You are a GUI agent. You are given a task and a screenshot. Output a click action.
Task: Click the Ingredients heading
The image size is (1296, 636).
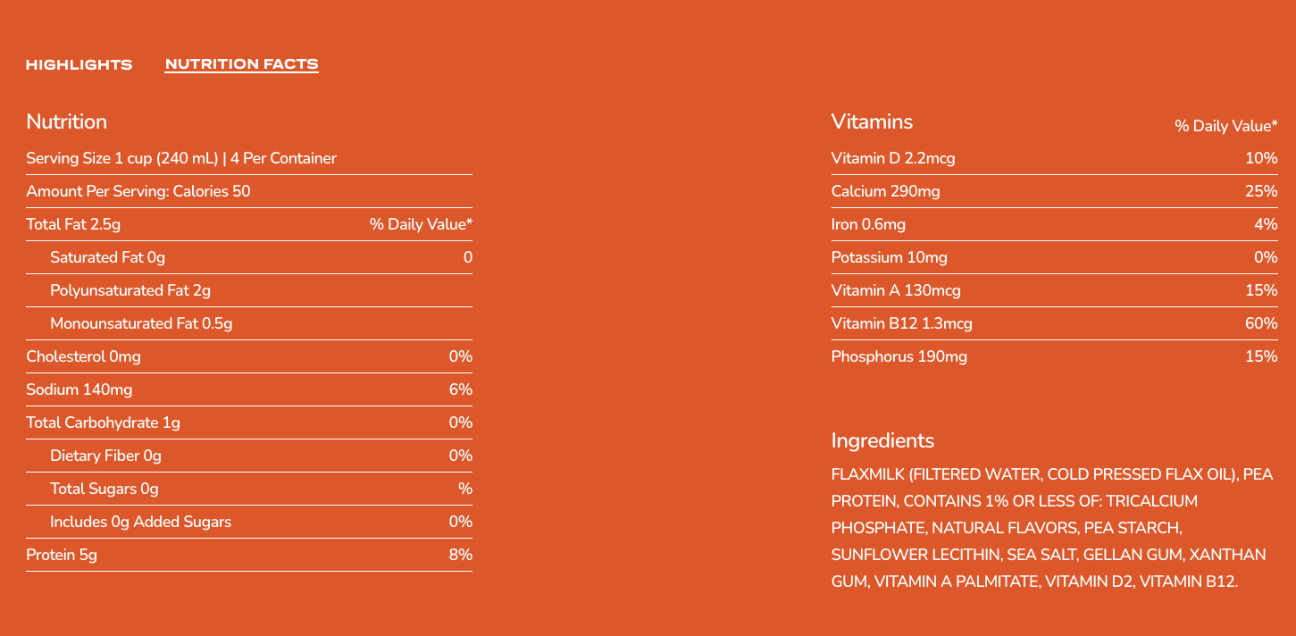tap(882, 440)
